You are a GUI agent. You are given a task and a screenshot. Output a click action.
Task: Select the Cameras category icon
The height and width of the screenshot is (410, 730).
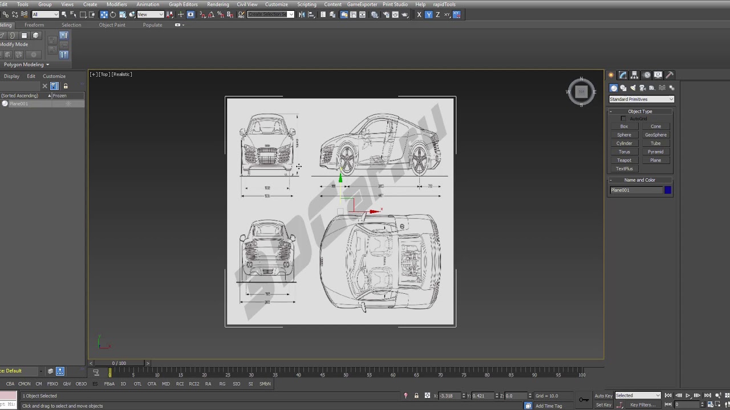[643, 88]
